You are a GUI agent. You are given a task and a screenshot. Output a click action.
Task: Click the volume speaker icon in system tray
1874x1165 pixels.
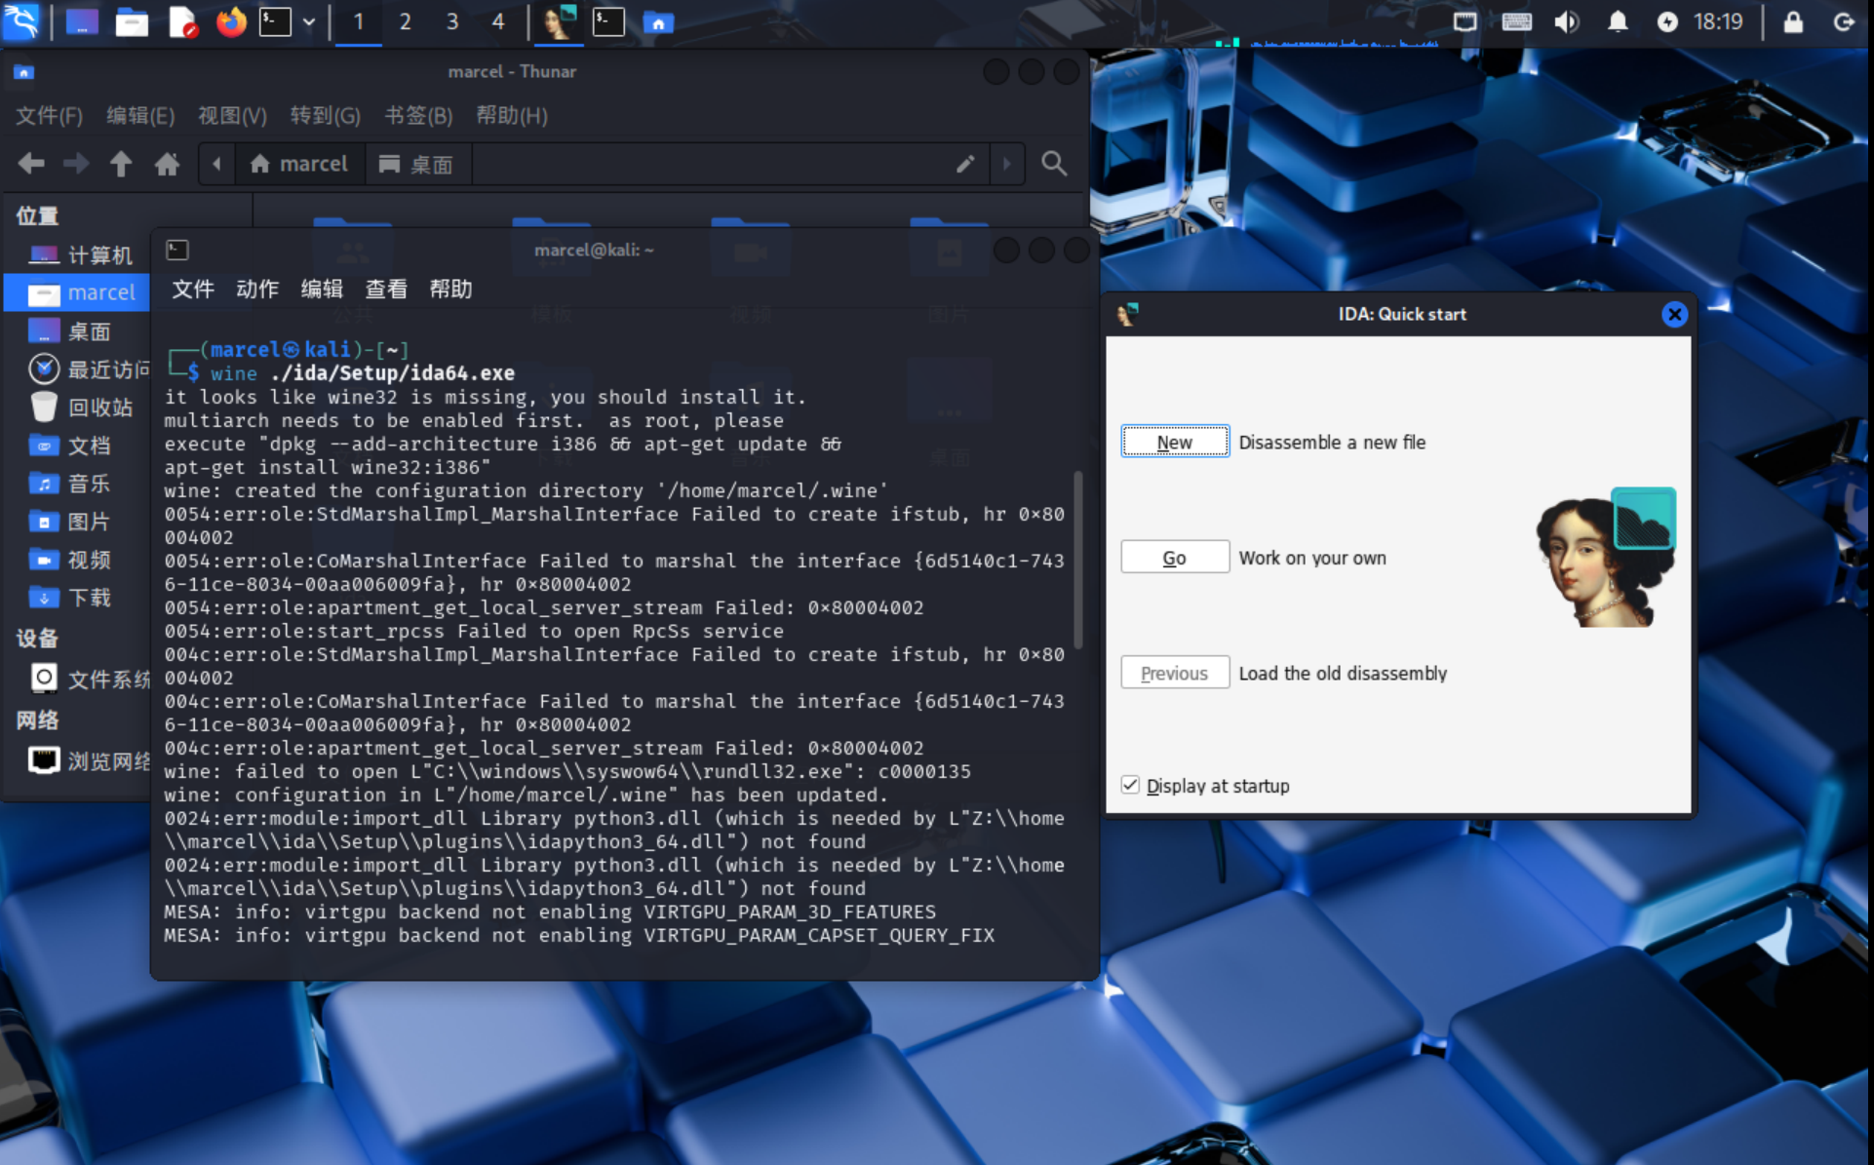pos(1566,21)
